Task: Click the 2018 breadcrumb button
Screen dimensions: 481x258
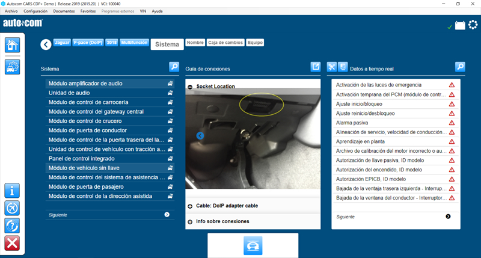Action: [112, 43]
